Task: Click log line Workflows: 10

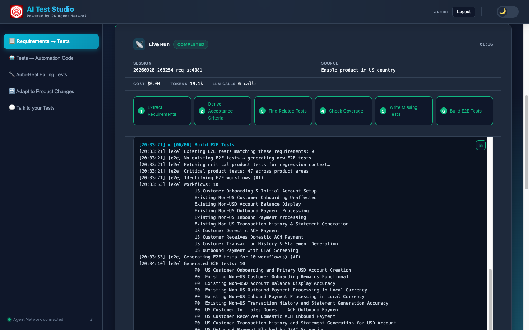Action: tap(179, 184)
